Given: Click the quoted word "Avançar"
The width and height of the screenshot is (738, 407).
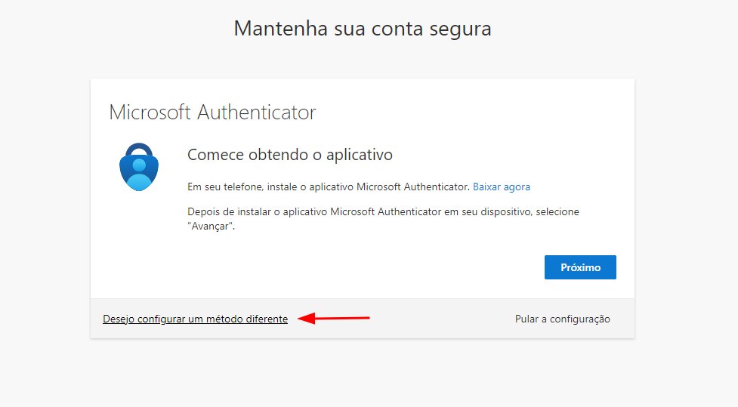Looking at the screenshot, I should pyautogui.click(x=211, y=227).
